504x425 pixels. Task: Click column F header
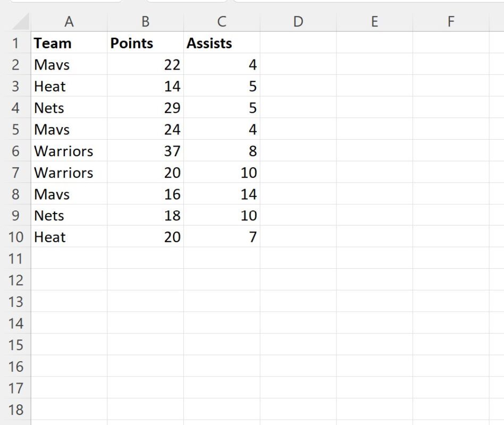pyautogui.click(x=451, y=22)
